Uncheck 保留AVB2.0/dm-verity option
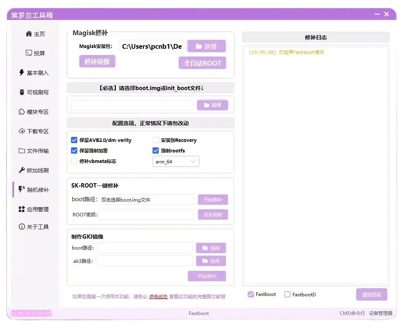The width and height of the screenshot is (408, 331). 74,140
